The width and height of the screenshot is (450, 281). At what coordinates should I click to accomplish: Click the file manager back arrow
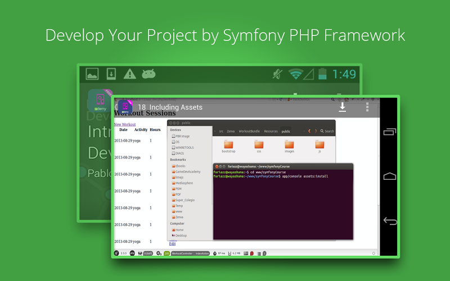tap(309, 131)
